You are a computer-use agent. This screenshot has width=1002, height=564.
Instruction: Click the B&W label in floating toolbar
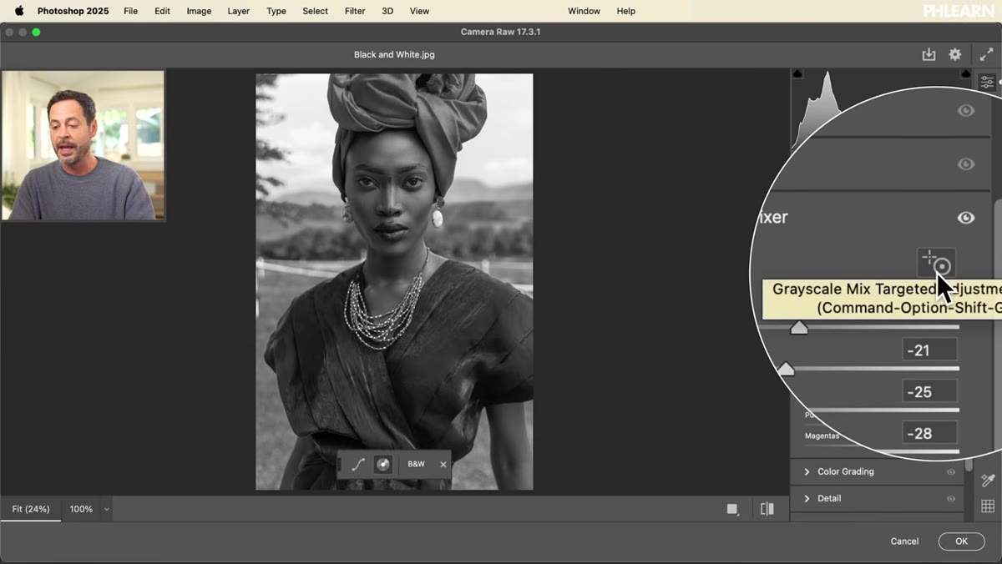tap(416, 465)
